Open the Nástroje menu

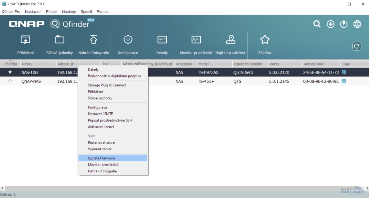[69, 11]
